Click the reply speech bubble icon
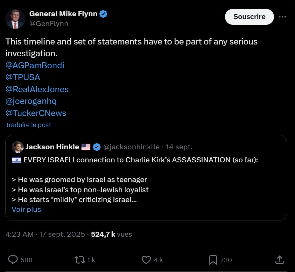Image resolution: width=295 pixels, height=272 pixels. coord(13,260)
